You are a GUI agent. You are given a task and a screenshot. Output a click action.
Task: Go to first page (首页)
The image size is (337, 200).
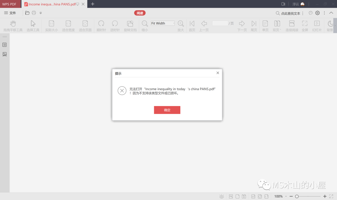(192, 26)
